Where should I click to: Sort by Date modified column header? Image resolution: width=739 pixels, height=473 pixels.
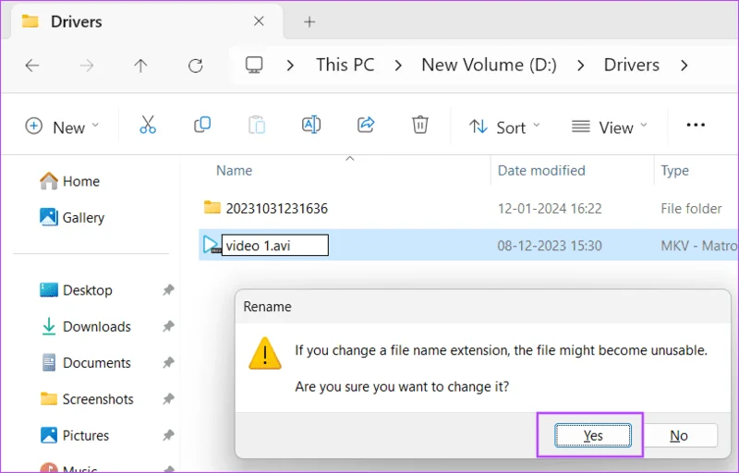pyautogui.click(x=541, y=171)
